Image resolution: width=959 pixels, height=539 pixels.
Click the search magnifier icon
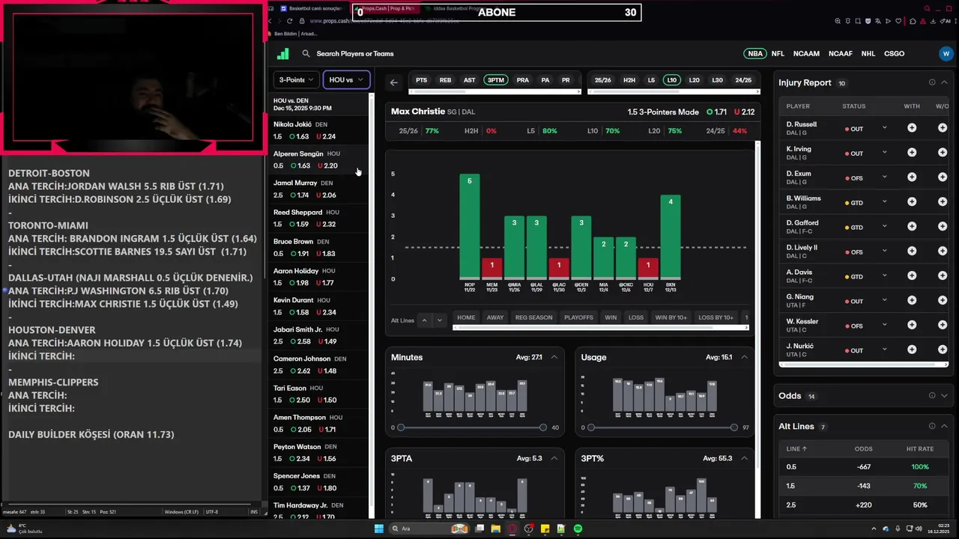pyautogui.click(x=306, y=54)
